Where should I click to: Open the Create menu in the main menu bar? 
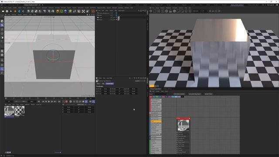coord(10,8)
